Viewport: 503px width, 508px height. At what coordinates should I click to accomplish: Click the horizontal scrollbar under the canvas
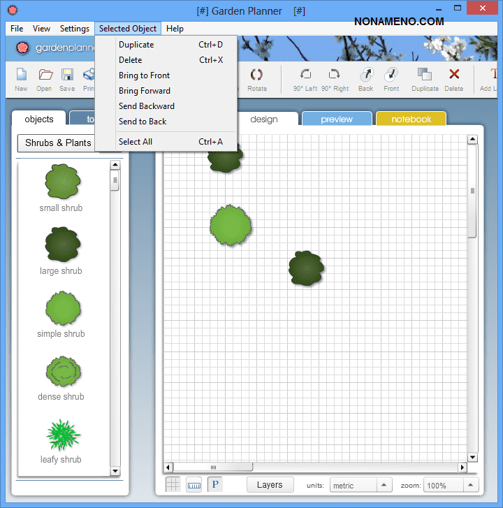[314, 467]
